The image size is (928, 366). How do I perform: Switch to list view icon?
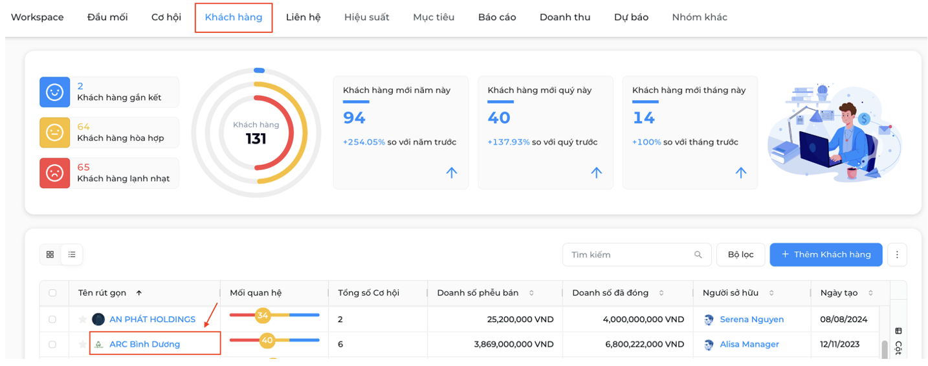tap(72, 255)
